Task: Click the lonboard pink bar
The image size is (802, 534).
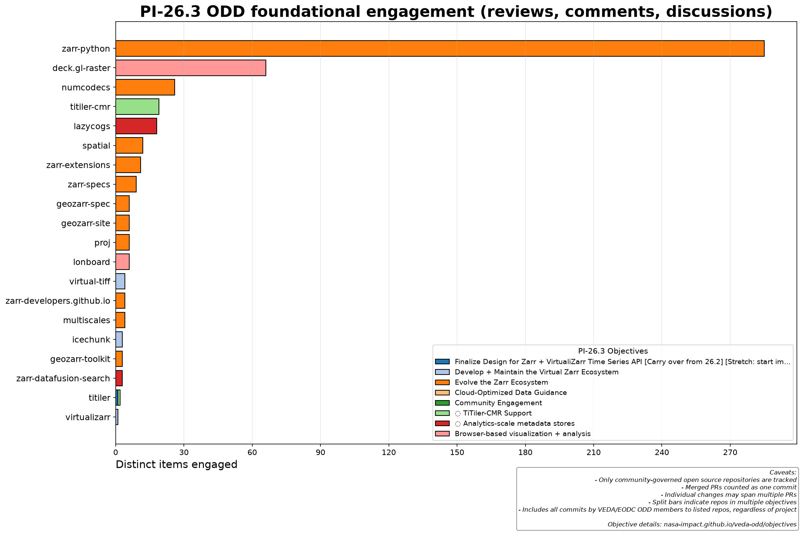Action: tap(122, 262)
